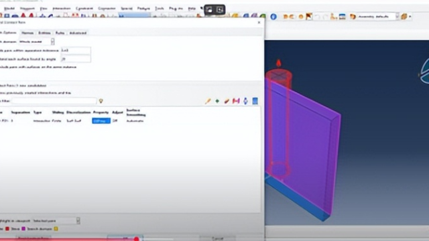Screen dimensions: 429x241
Task: Click the yellow search domain color swatch
Action: 56,229
